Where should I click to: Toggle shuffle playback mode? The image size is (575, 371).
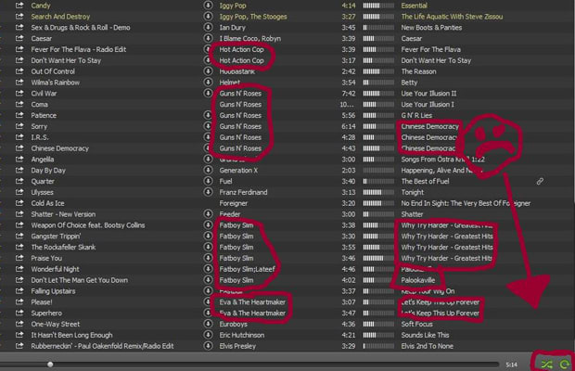[546, 364]
